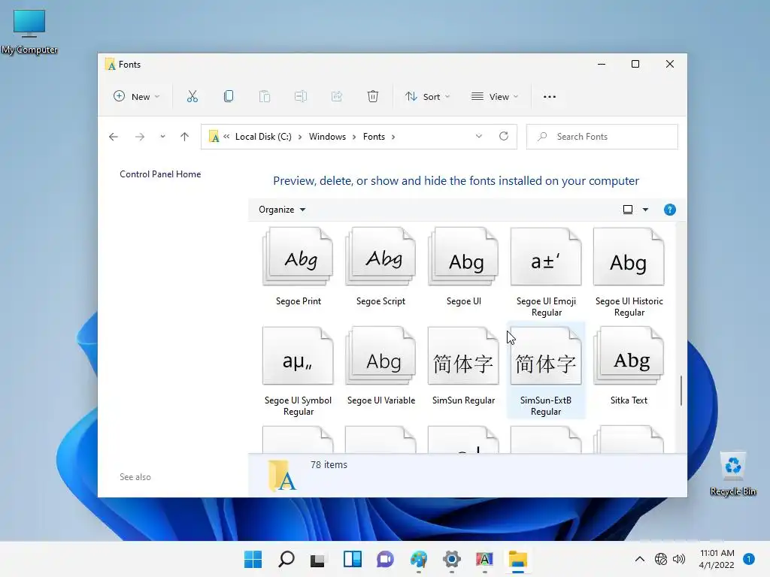Viewport: 770px width, 577px height.
Task: Click the network globe tray icon
Action: click(661, 559)
